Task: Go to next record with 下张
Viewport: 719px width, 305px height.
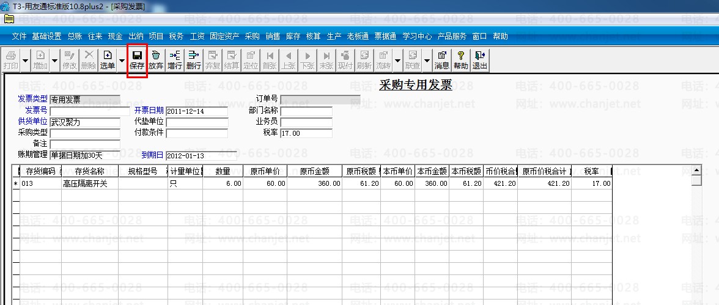Action: (x=308, y=60)
